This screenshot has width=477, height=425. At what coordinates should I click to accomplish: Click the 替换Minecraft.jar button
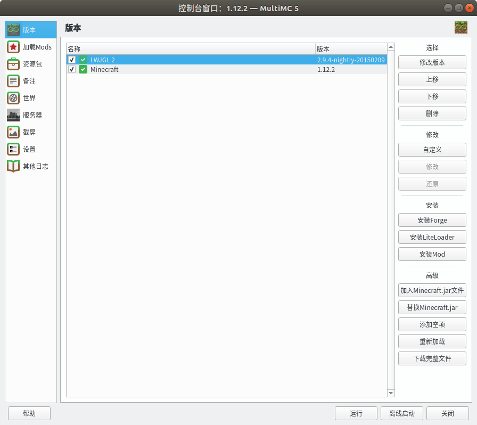pos(432,307)
